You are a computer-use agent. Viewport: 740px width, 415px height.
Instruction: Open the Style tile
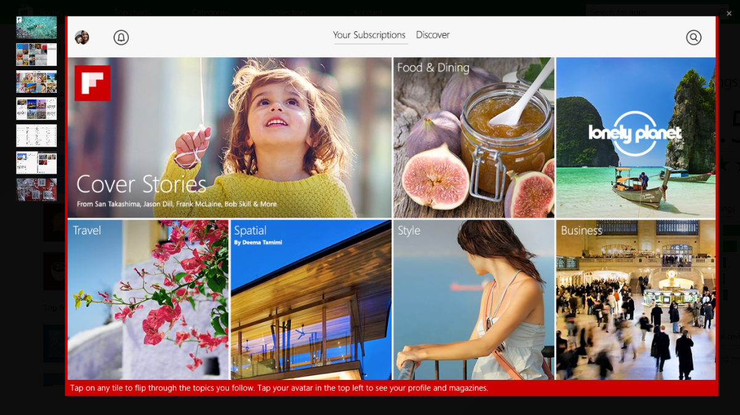[474, 300]
